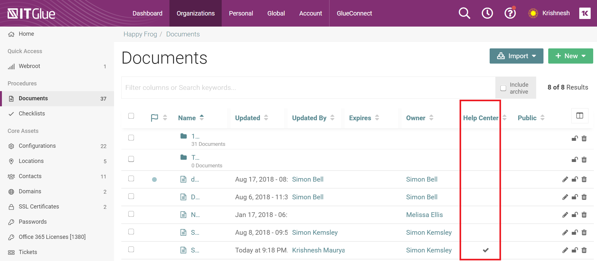The width and height of the screenshot is (597, 261).
Task: Expand the Import dropdown button
Action: tap(516, 56)
